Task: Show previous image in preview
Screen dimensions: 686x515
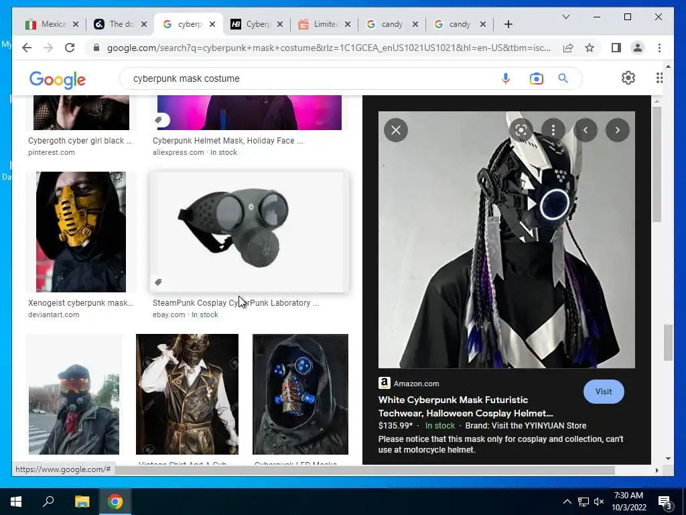Action: (x=586, y=130)
